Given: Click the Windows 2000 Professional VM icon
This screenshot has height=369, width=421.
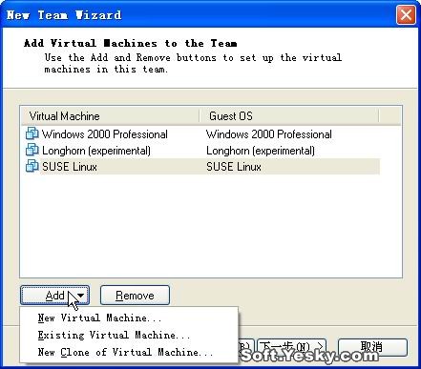Looking at the screenshot, I should pos(32,133).
